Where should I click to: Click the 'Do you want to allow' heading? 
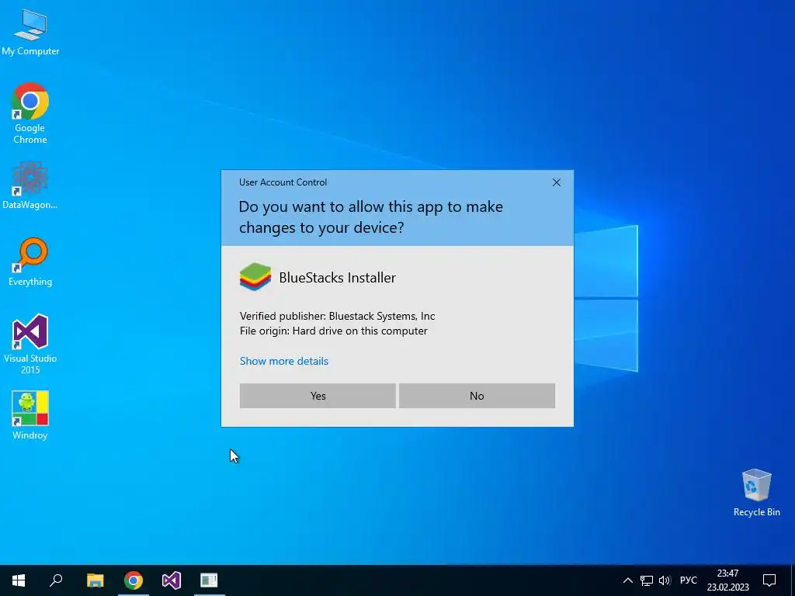pos(370,217)
